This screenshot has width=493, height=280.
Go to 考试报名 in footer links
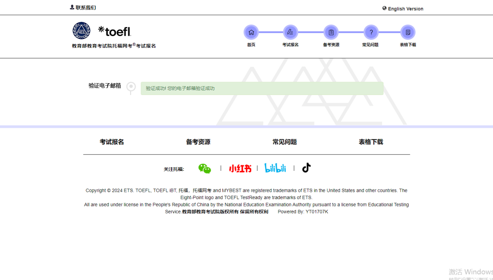click(112, 142)
